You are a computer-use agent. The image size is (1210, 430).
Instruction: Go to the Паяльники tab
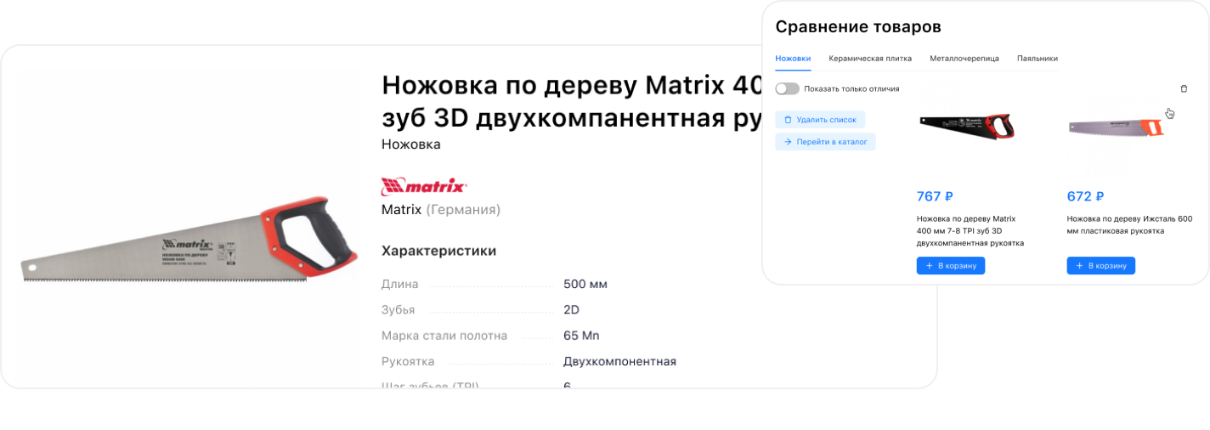tap(1037, 59)
